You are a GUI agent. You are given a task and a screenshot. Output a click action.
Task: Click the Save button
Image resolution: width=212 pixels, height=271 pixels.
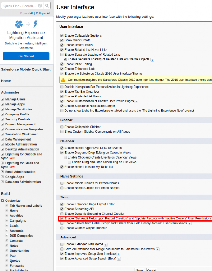139,269
